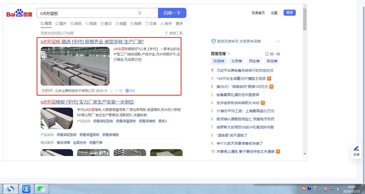The image size is (365, 194).
Task: Click the page scrollbar thumb
Action: coord(305,19)
